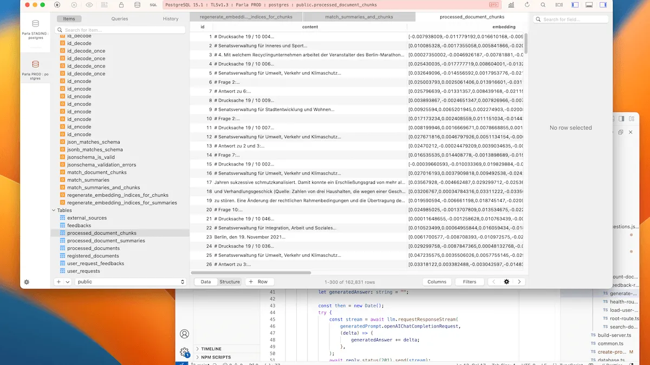Switch to match_summaries_and_chunks tab
The height and width of the screenshot is (365, 650).
coord(359,17)
